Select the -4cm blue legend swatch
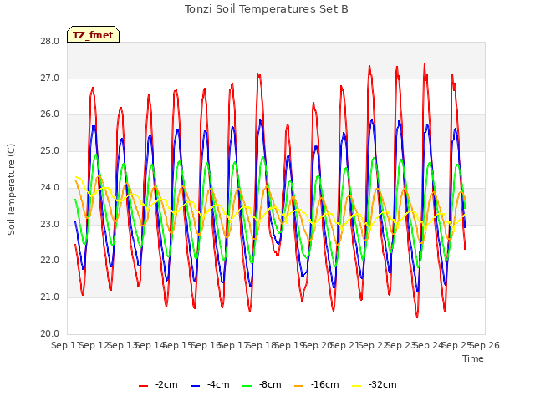The image size is (535, 401). tap(195, 386)
